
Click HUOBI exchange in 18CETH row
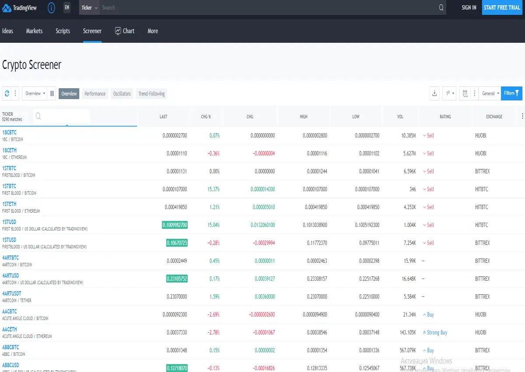481,154
